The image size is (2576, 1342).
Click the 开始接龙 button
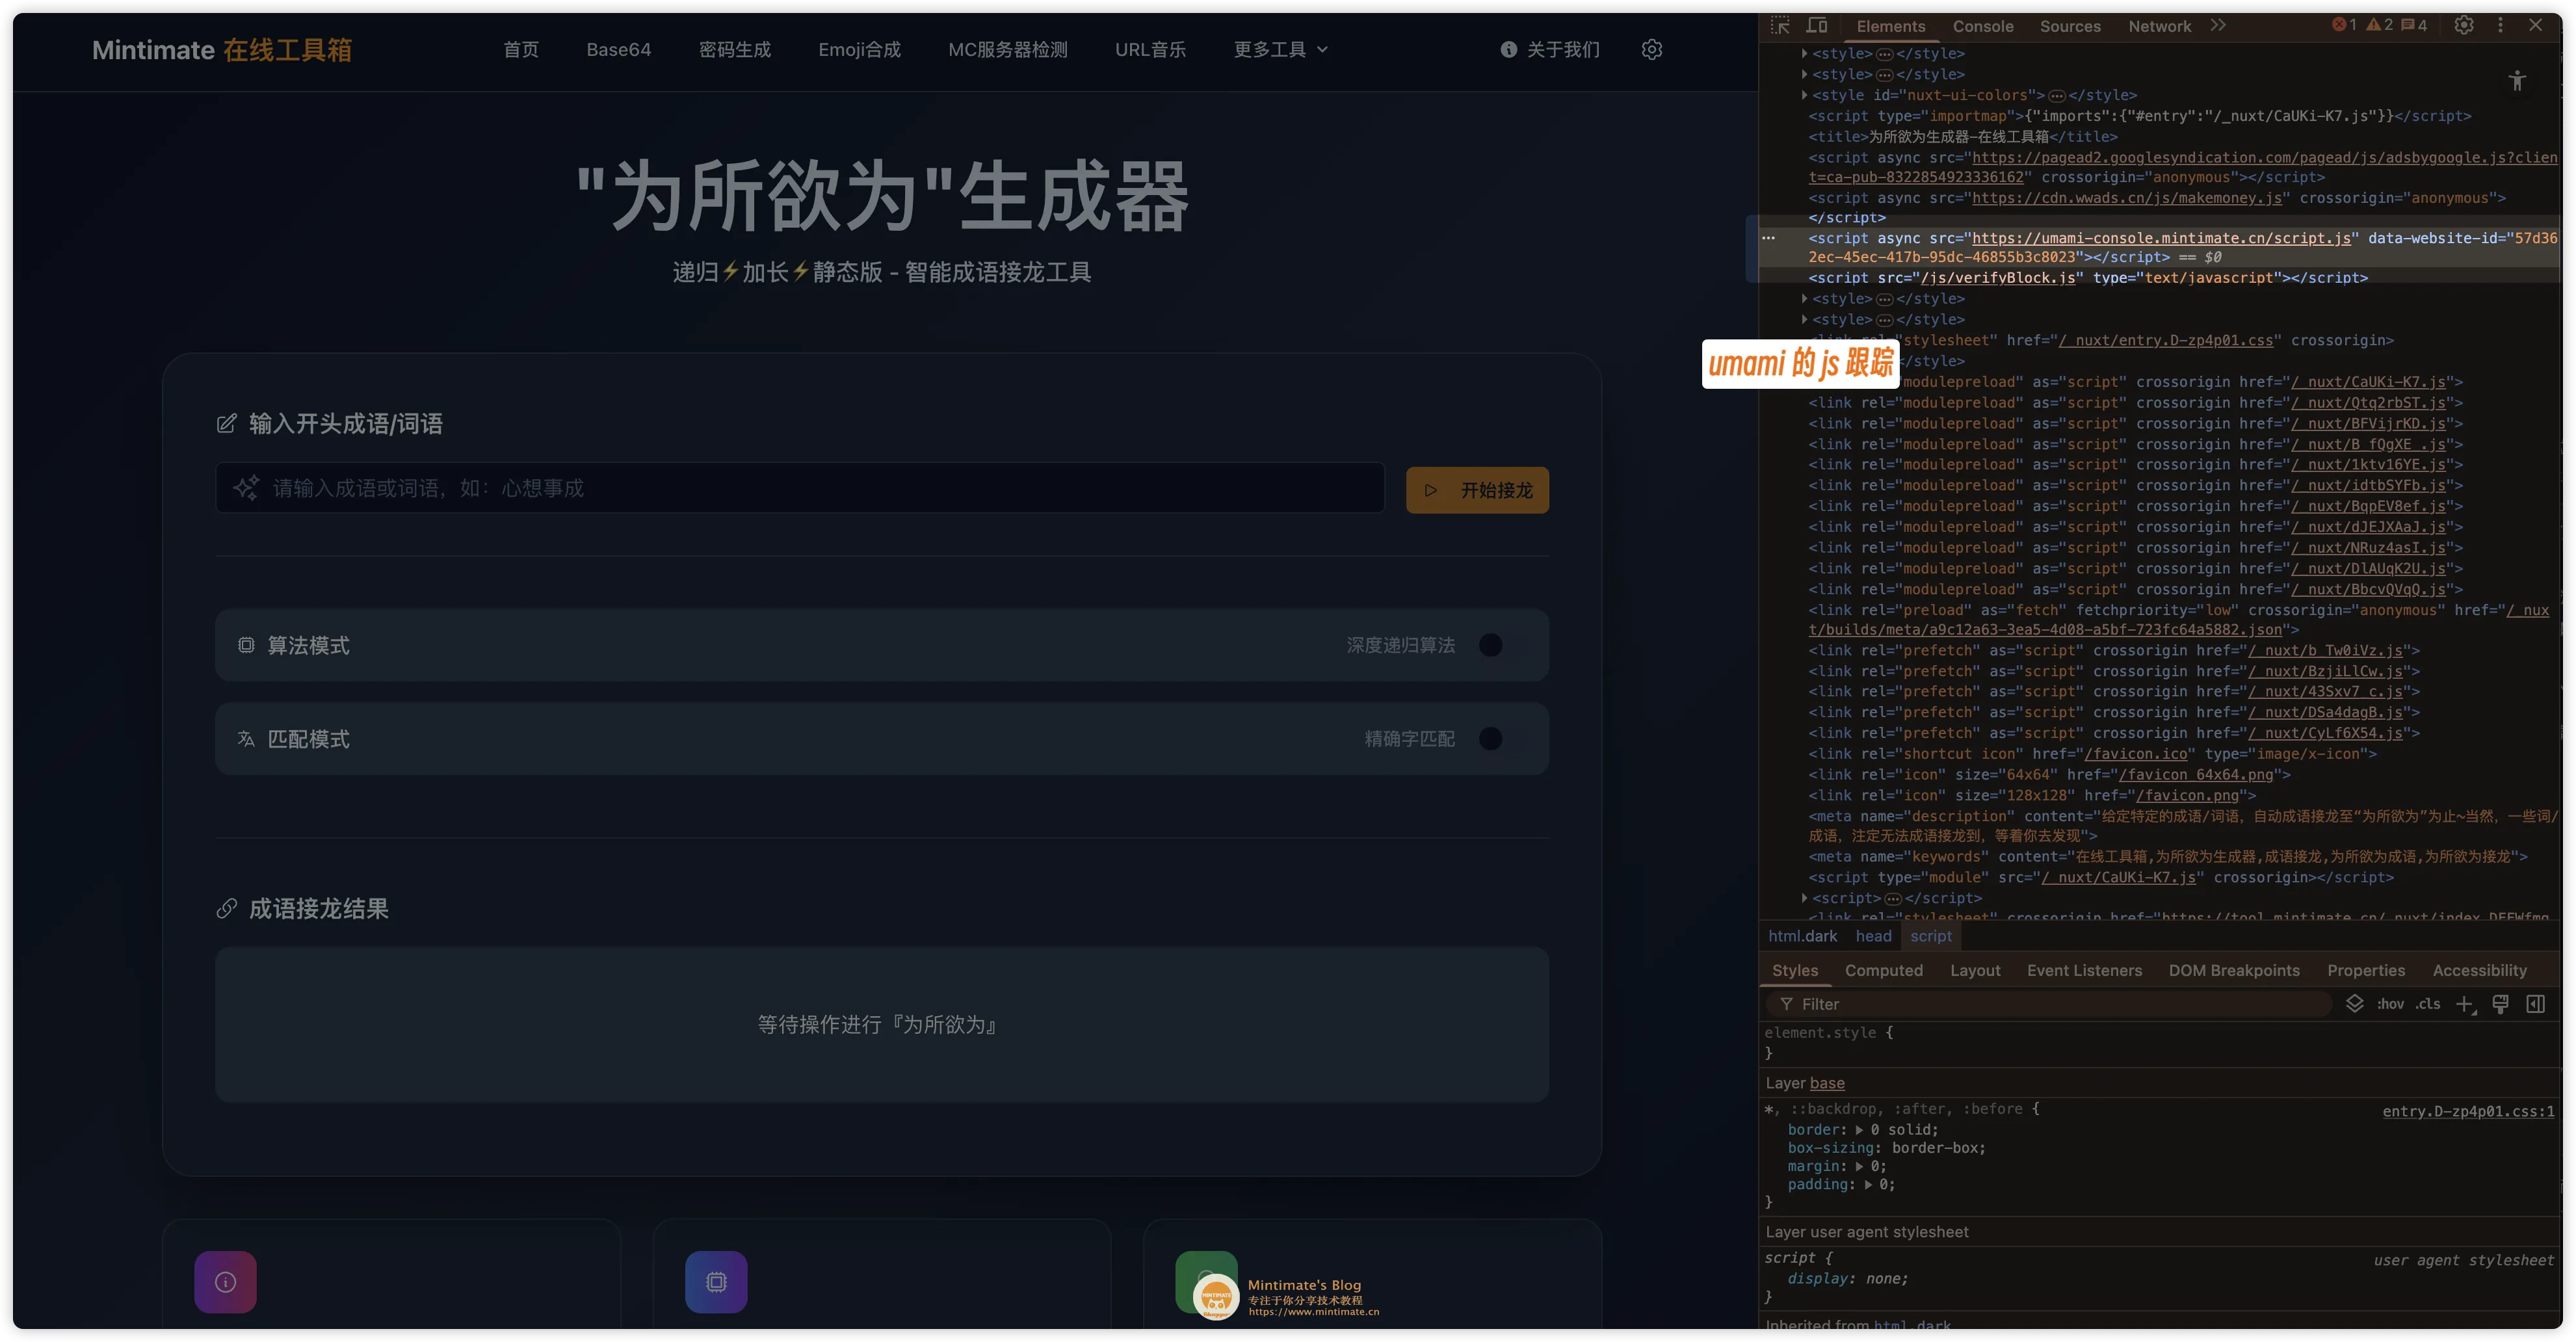pos(1477,489)
